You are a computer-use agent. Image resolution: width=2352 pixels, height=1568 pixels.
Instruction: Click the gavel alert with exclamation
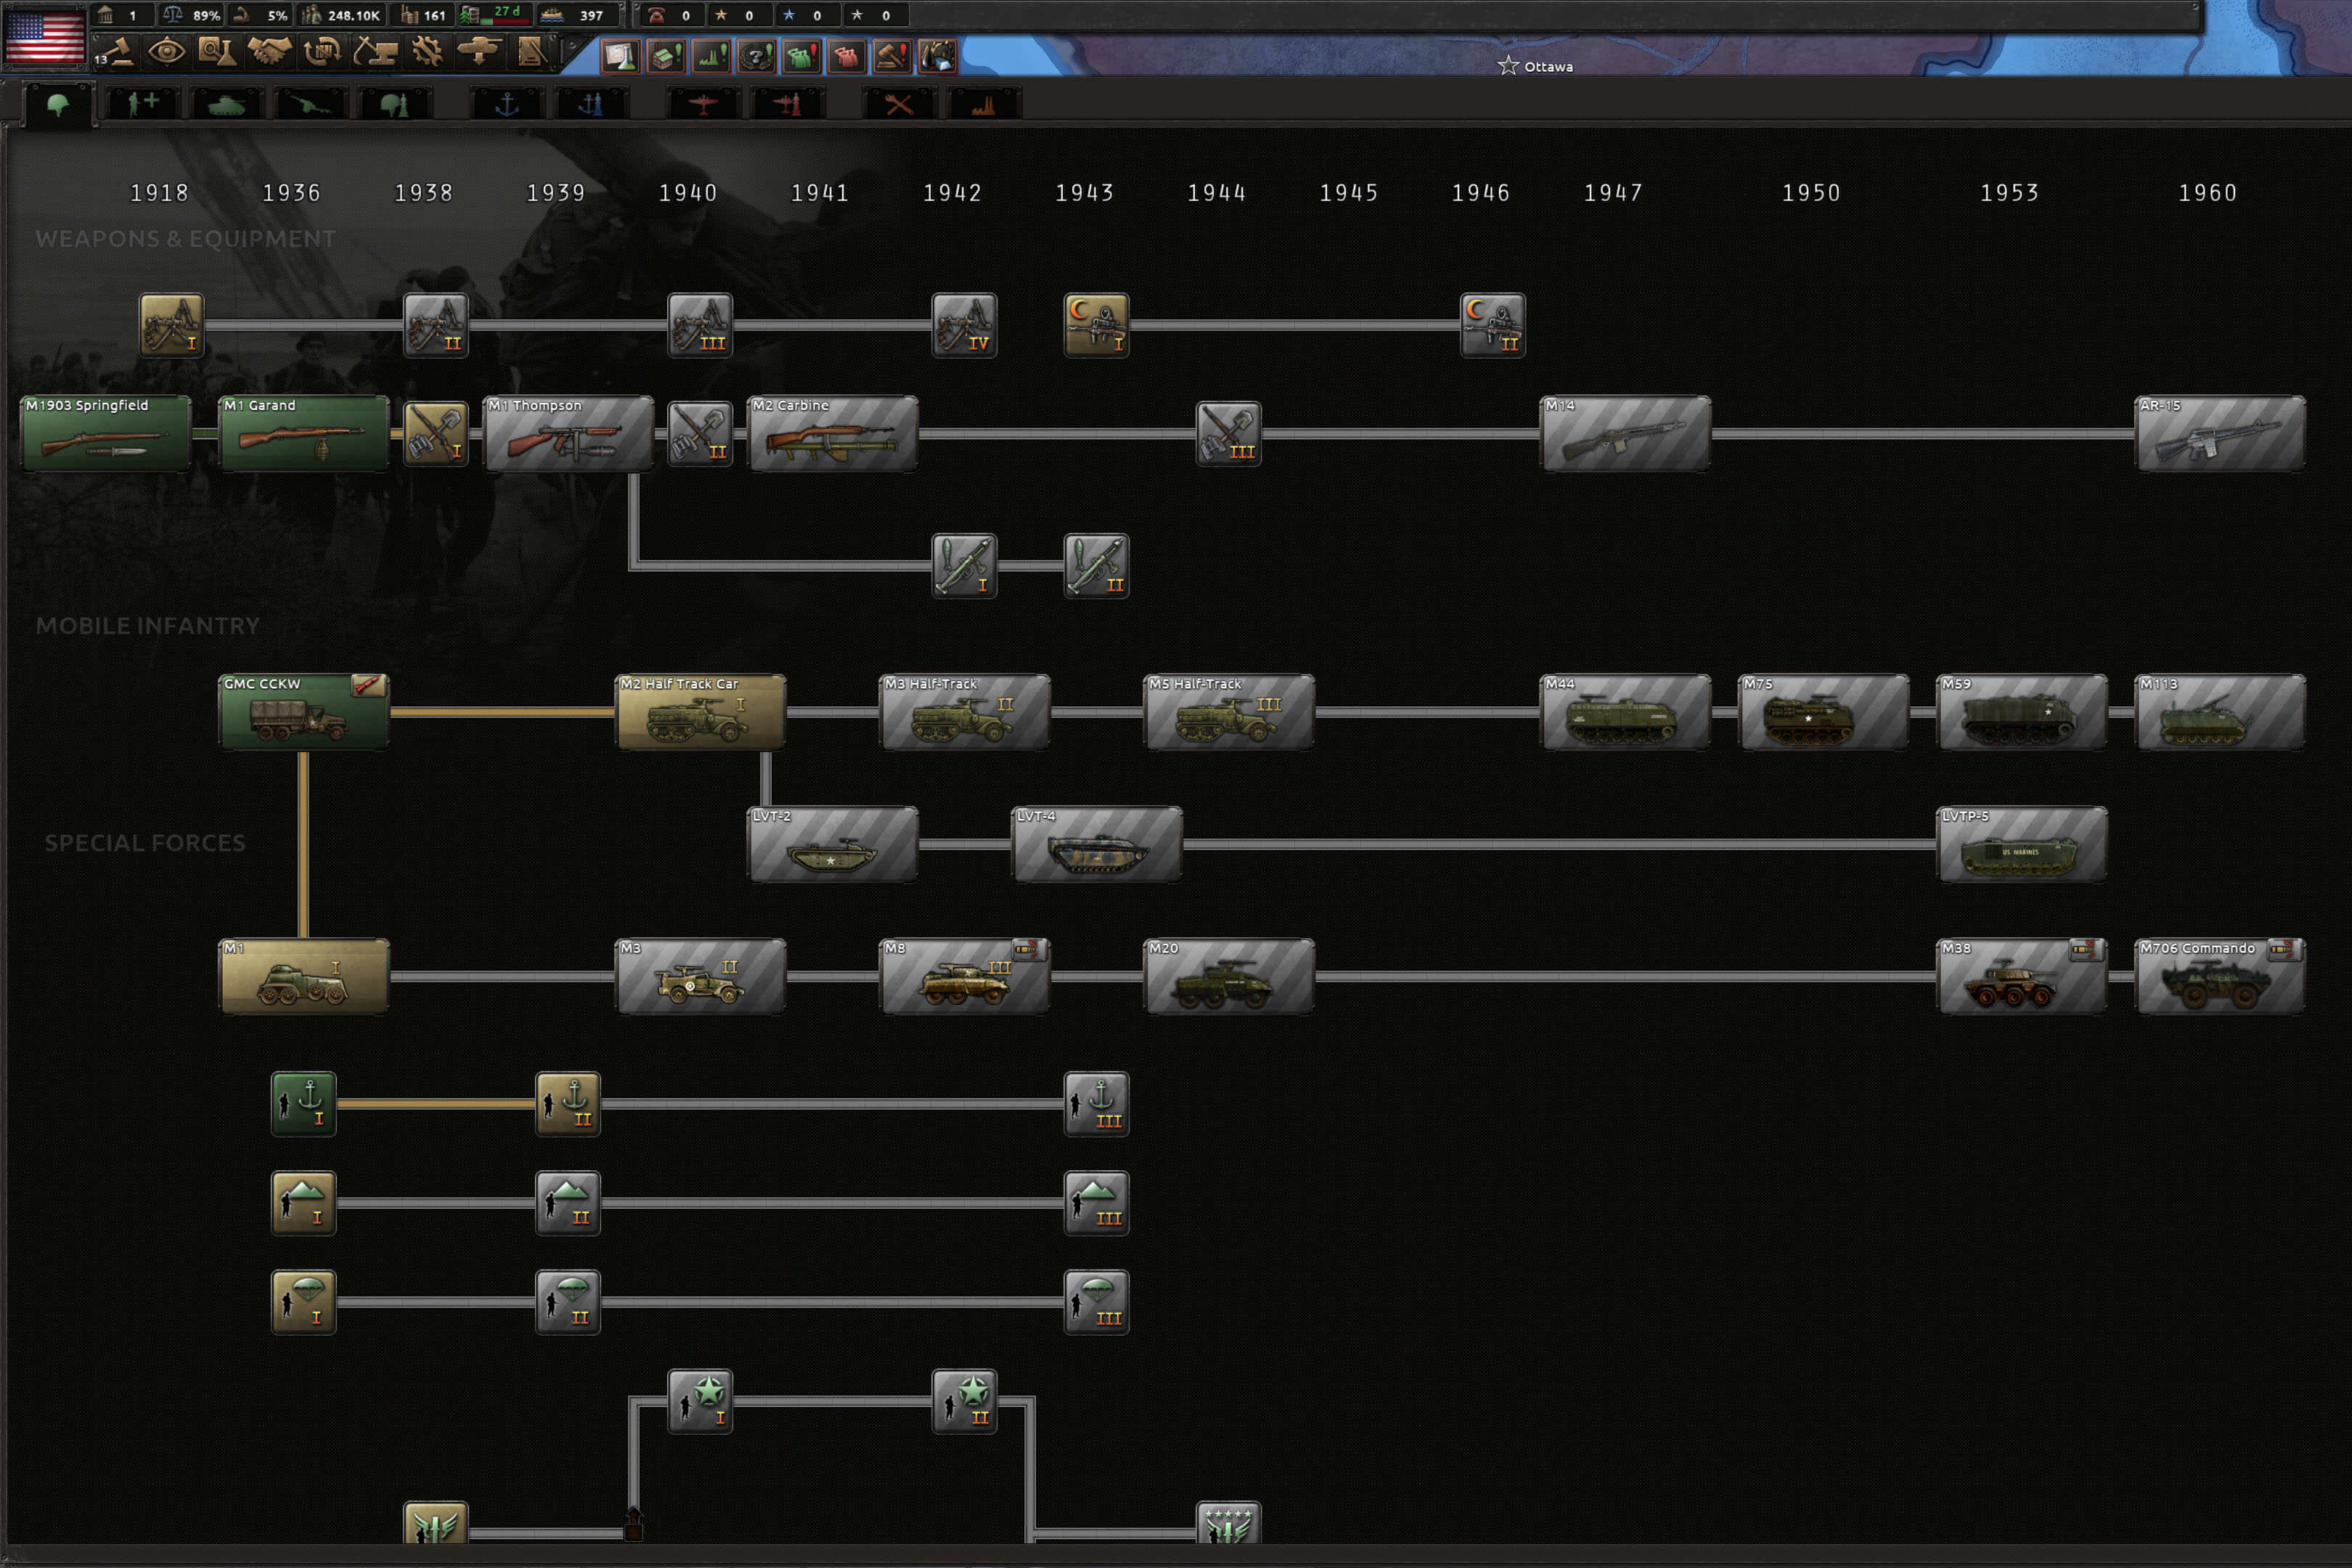point(892,56)
